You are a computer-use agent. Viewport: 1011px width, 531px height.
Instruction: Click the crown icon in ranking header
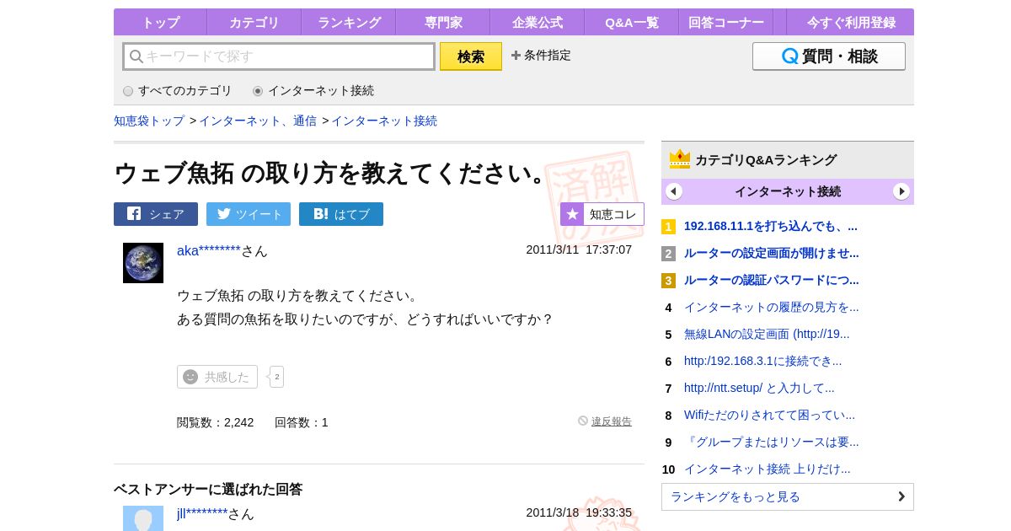[x=680, y=159]
